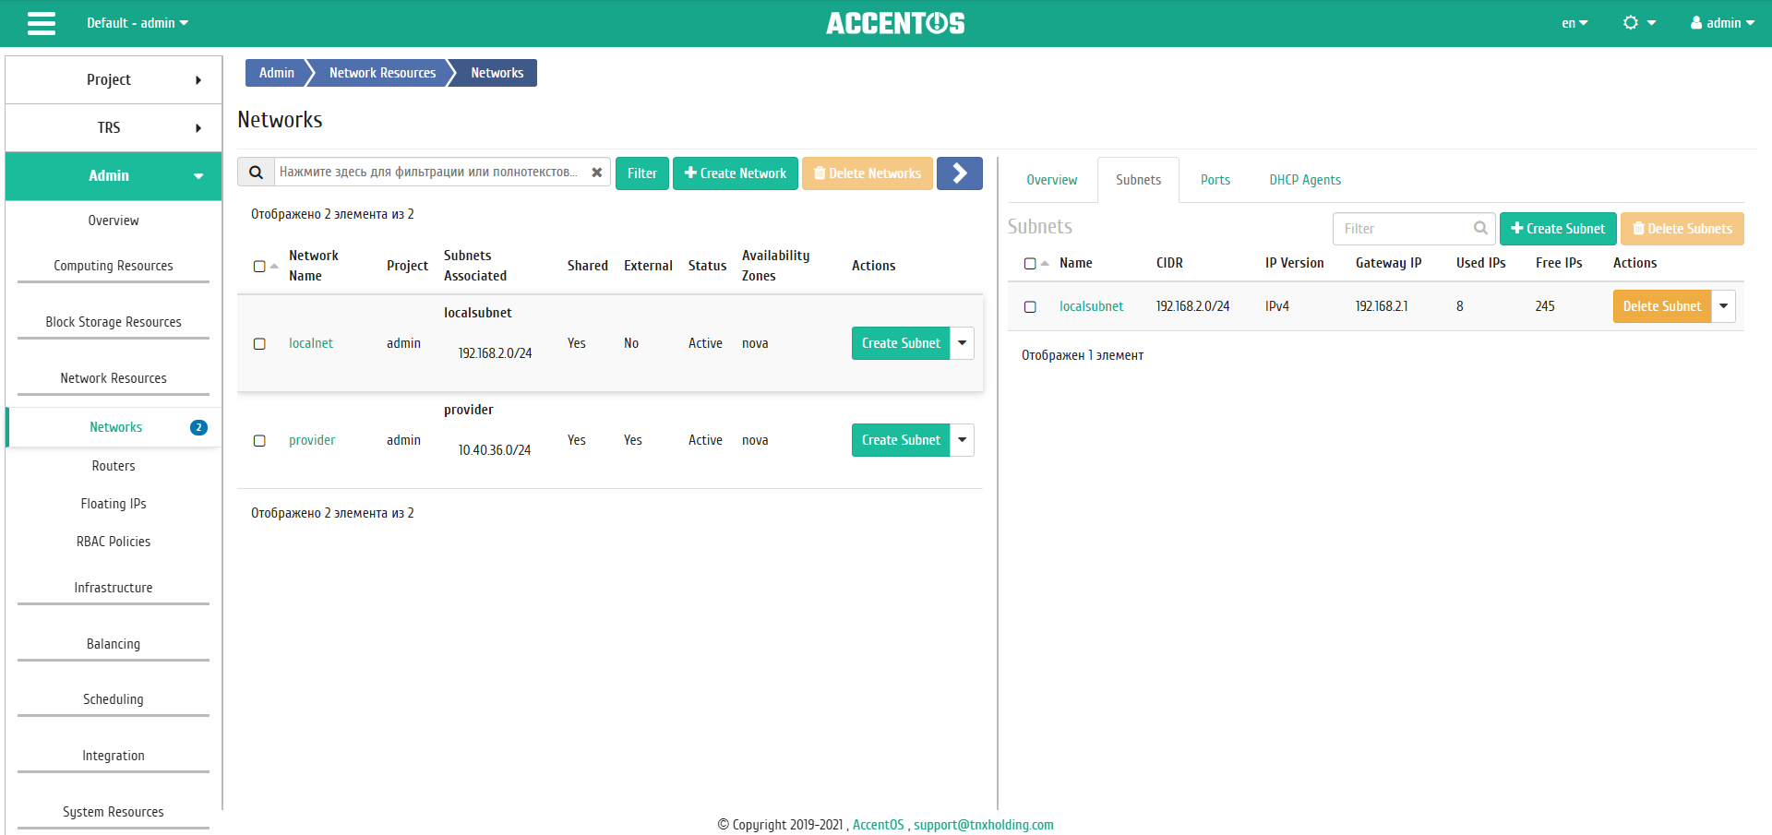Viewport: 1772px width, 835px height.
Task: Open the hamburger menu icon
Action: tap(42, 23)
